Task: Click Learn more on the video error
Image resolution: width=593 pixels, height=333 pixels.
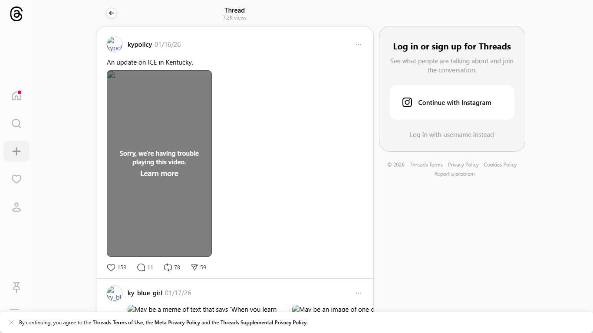Action: click(x=159, y=173)
